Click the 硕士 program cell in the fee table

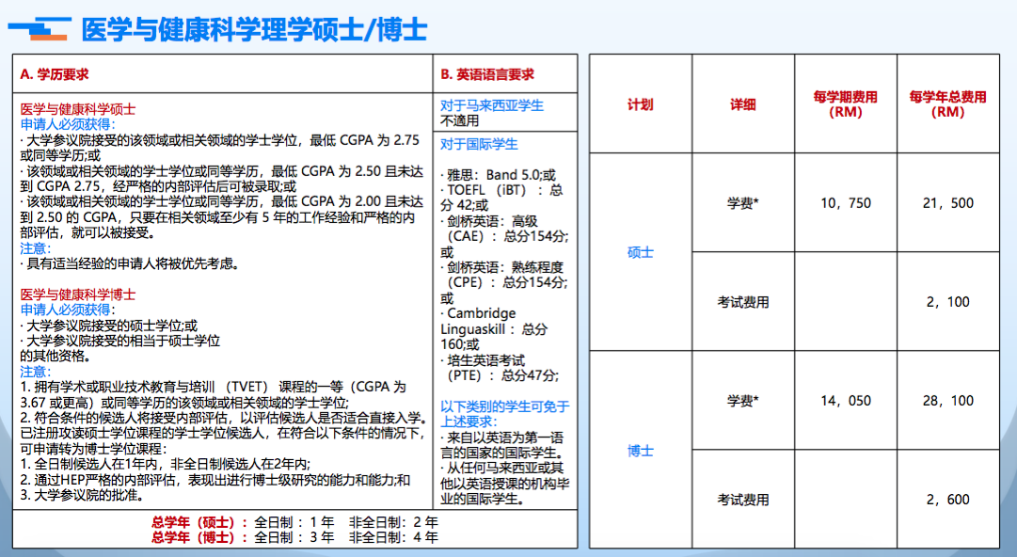coord(640,252)
